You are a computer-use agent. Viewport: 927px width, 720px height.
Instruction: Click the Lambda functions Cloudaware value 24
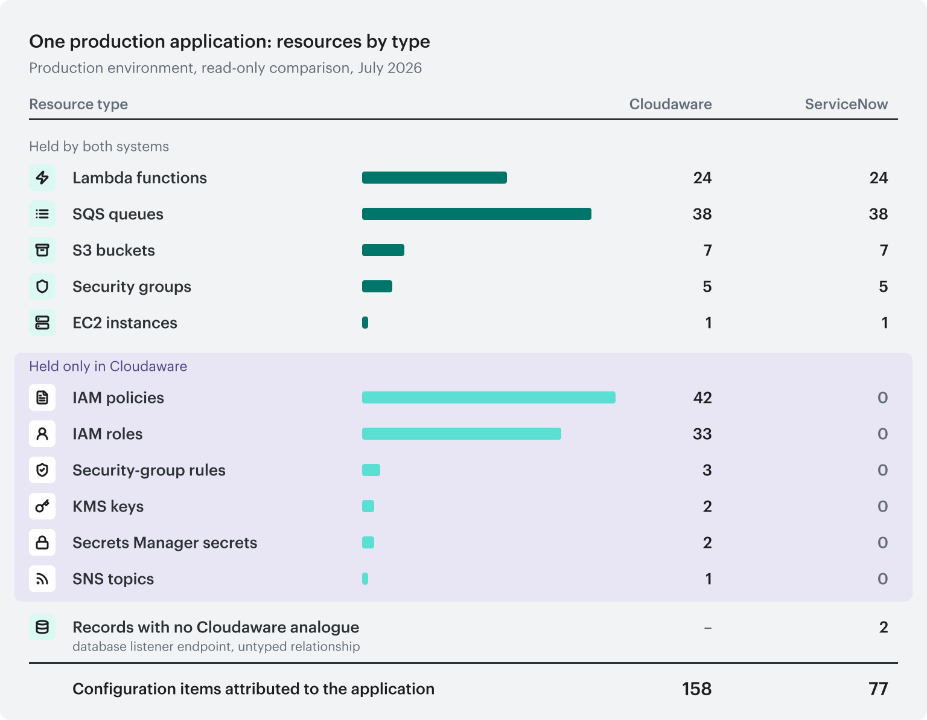(x=702, y=178)
